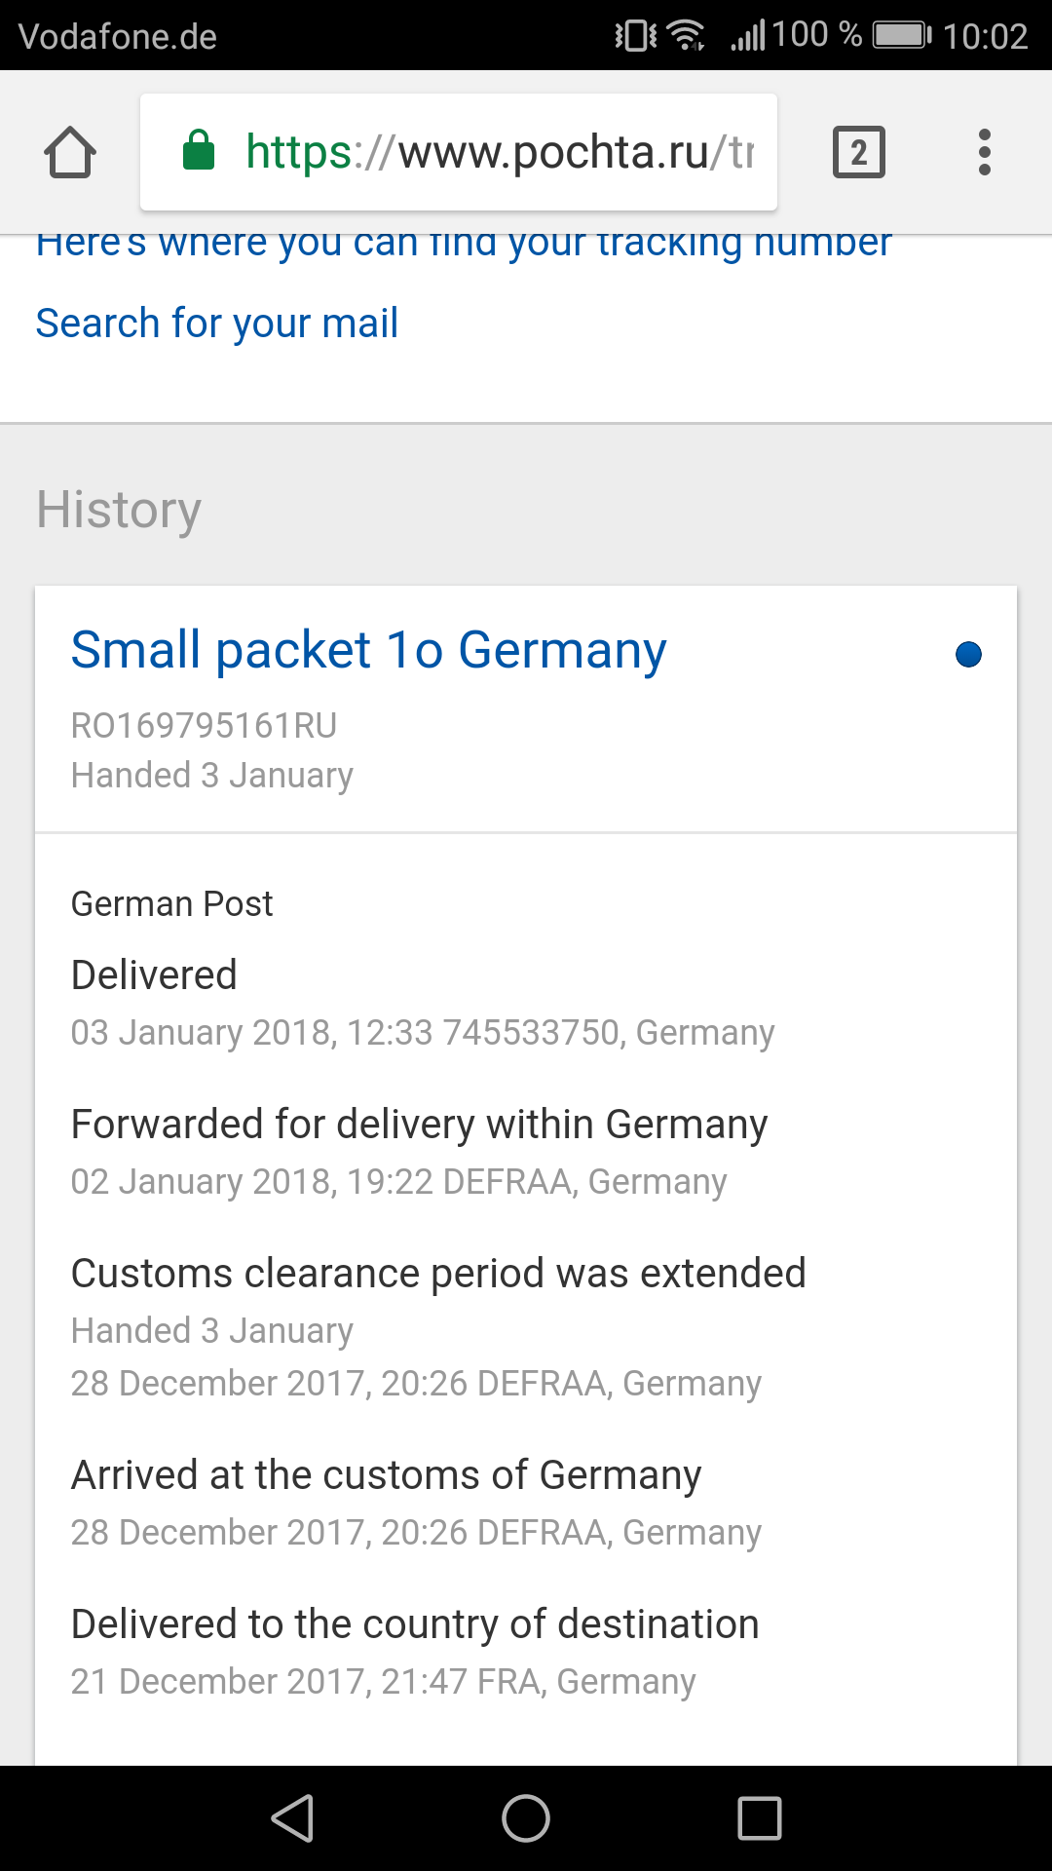The image size is (1052, 1871).
Task: Tap the "Small packet to Germany" title
Action: [x=368, y=650]
